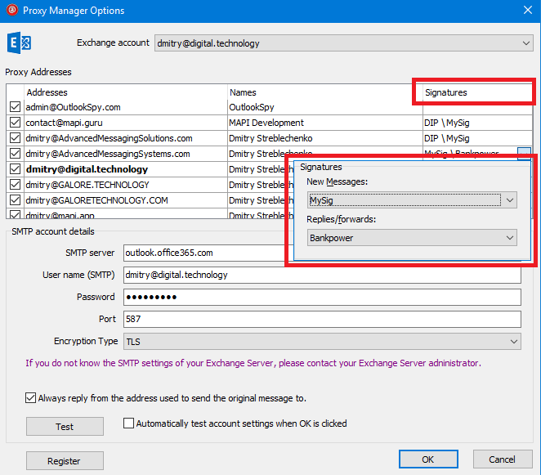Click the Cancel button
541x475 pixels.
pos(503,459)
